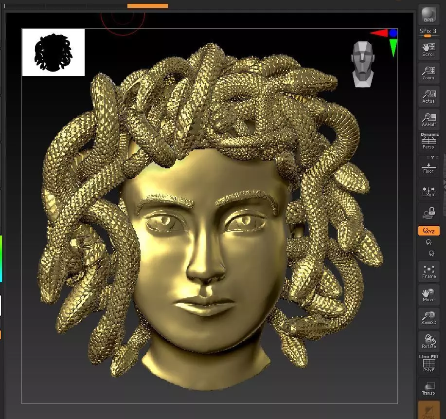The height and width of the screenshot is (419, 446).
Task: Enable Y axis rotation mode
Action: (x=428, y=242)
